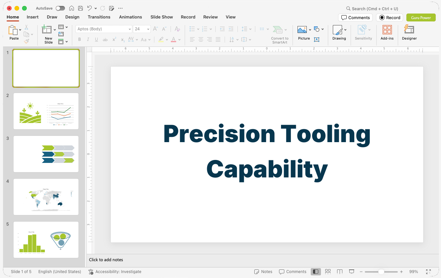Clear all formatting
This screenshot has width=441, height=278.
(x=177, y=29)
